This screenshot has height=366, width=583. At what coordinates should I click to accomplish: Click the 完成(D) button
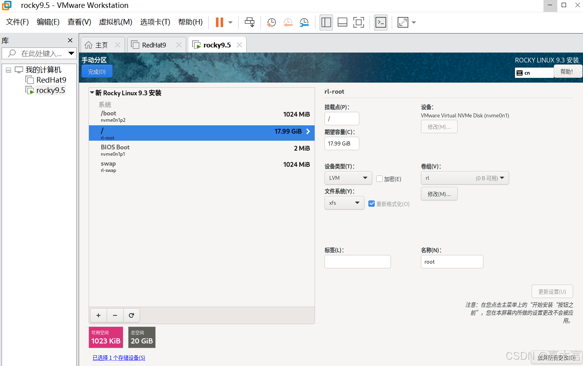point(97,72)
